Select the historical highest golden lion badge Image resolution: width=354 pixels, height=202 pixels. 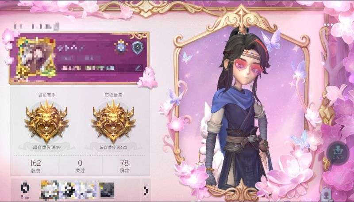click(x=113, y=122)
